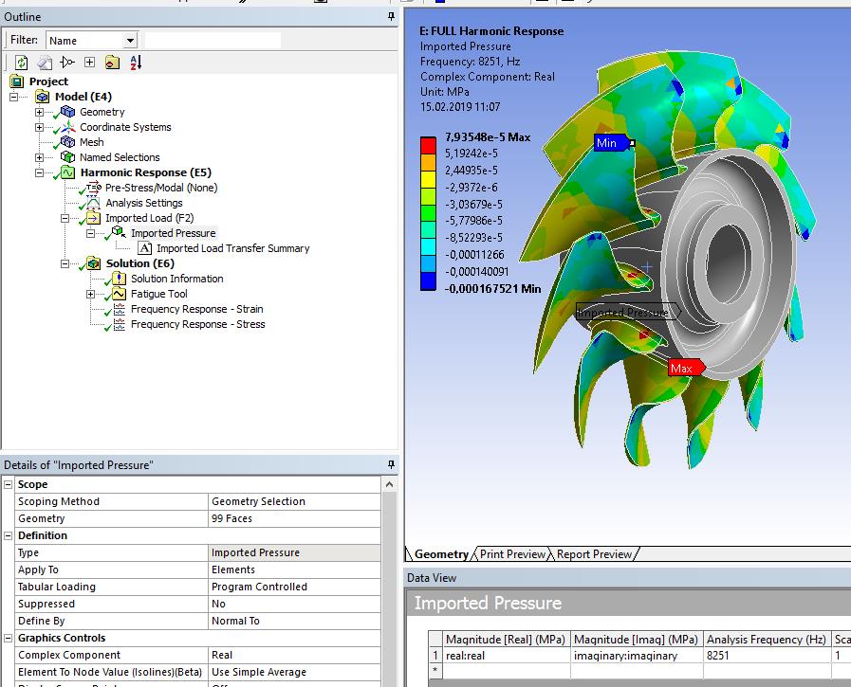Click the folder icon in Outline toolbar
851x687 pixels.
click(112, 63)
